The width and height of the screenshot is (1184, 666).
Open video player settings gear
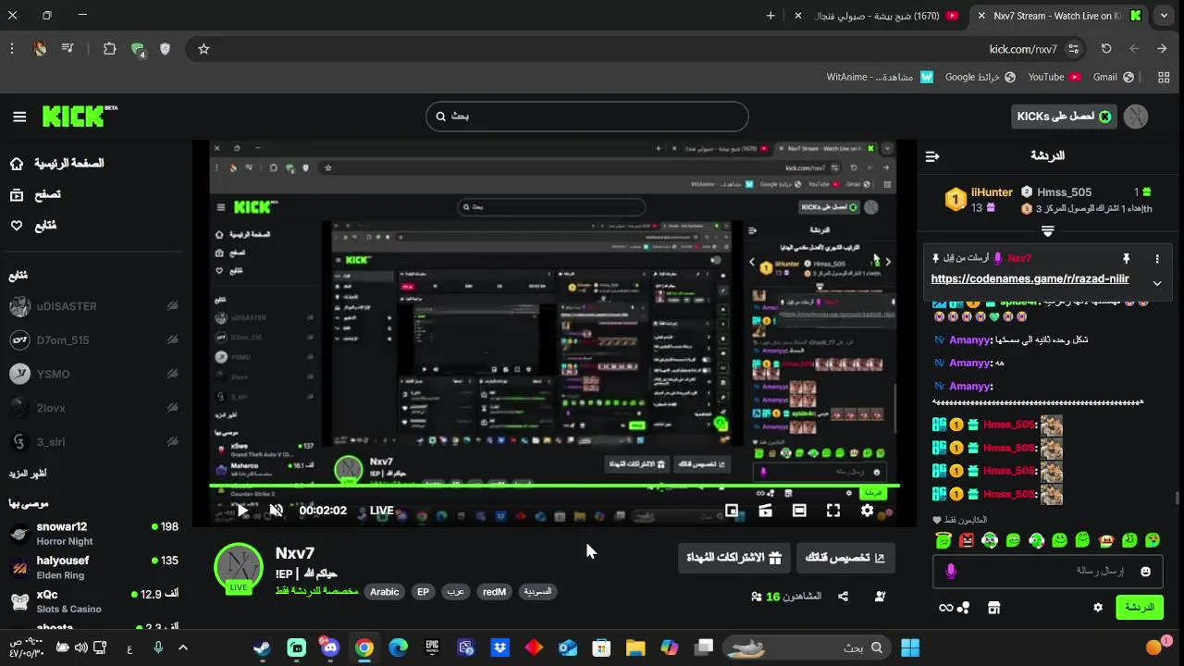tap(867, 511)
